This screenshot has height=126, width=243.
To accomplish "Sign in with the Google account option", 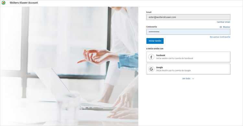I will 188,69.
